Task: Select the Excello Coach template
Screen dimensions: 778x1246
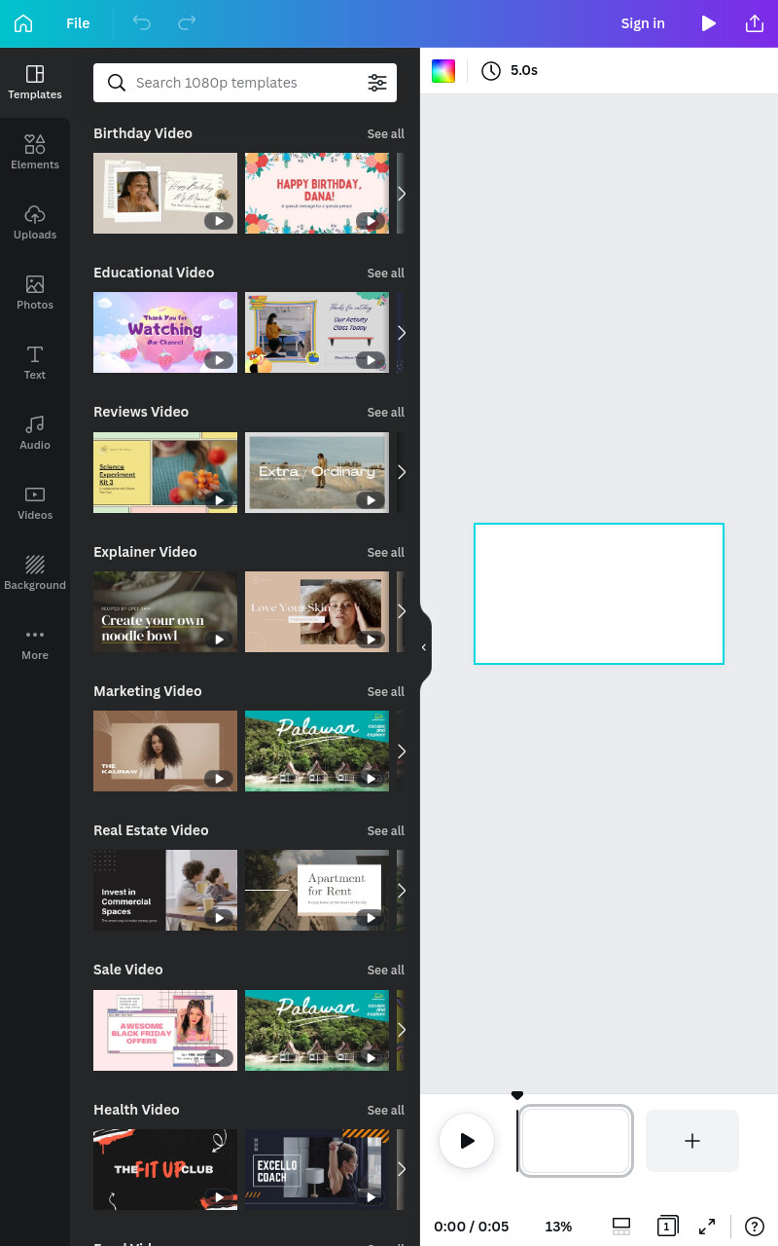Action: (x=317, y=1169)
